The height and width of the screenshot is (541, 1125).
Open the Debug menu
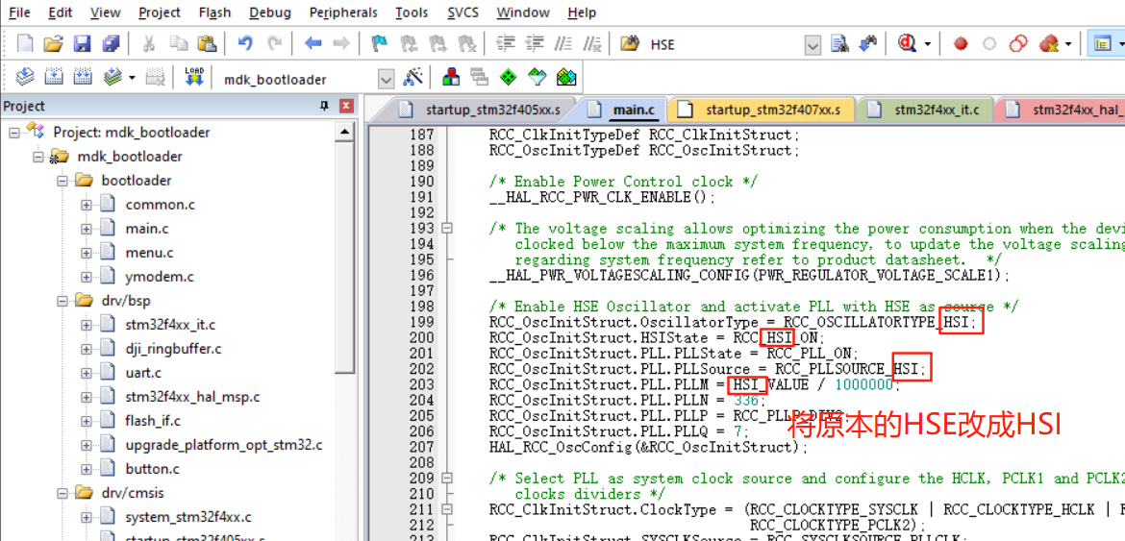pyautogui.click(x=270, y=12)
